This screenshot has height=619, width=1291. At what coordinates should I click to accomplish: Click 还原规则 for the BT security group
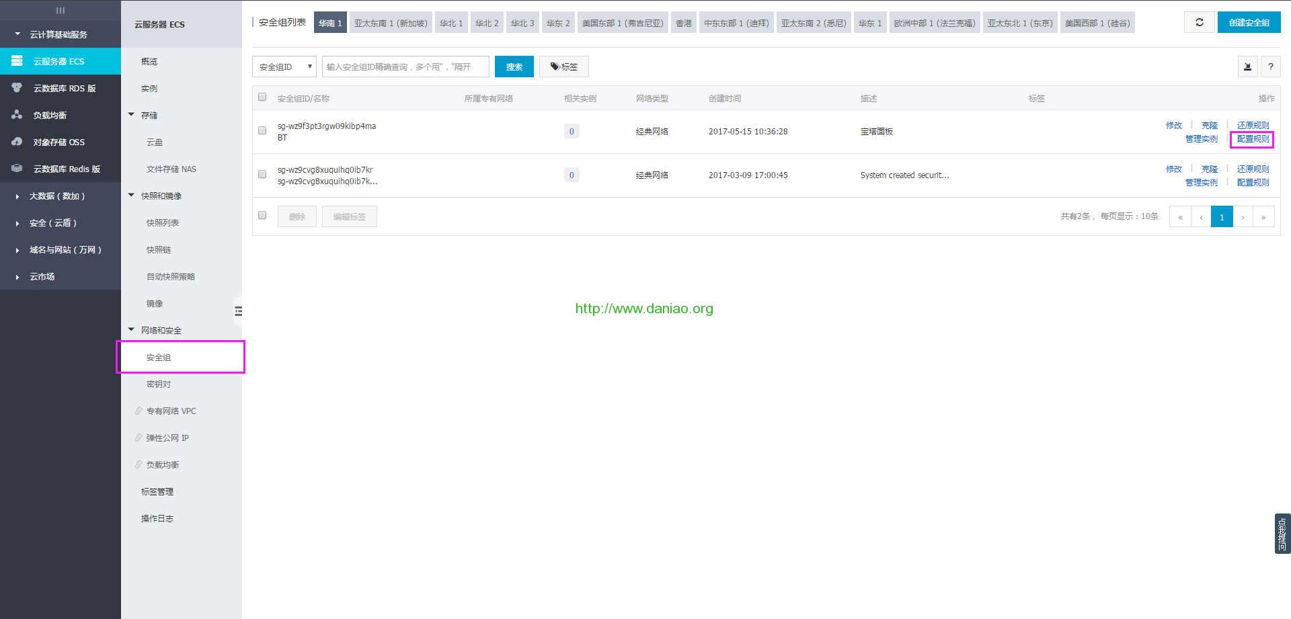pos(1253,126)
